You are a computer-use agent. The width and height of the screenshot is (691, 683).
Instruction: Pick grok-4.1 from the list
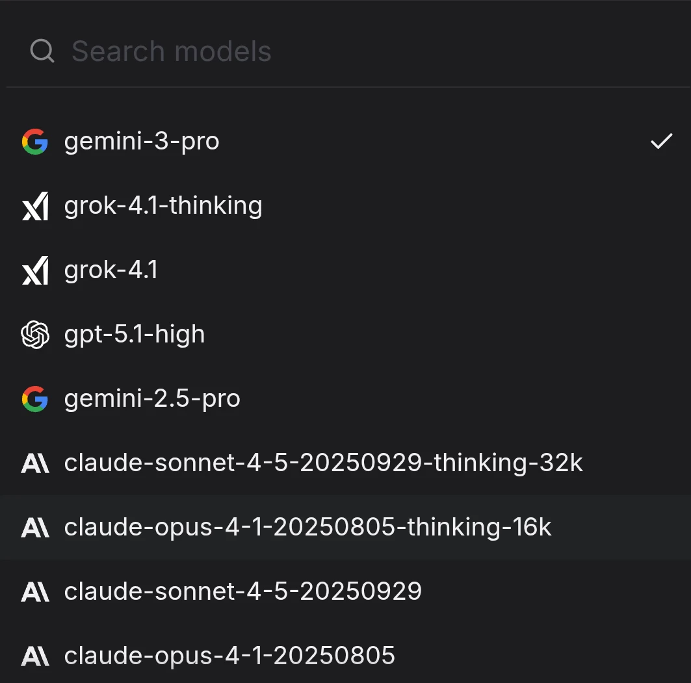111,270
